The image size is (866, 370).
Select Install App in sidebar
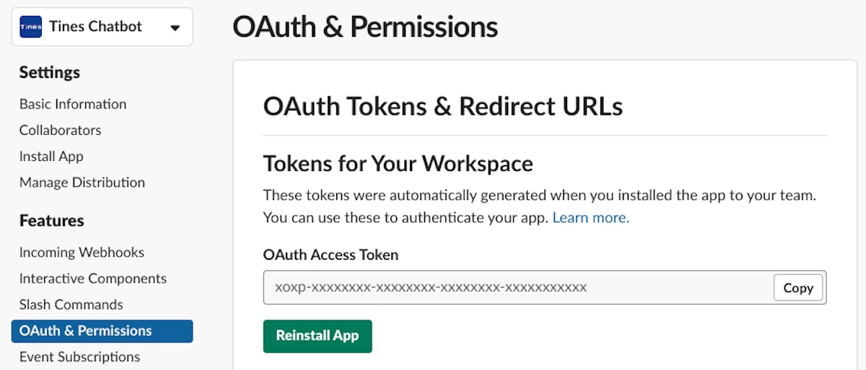(51, 156)
